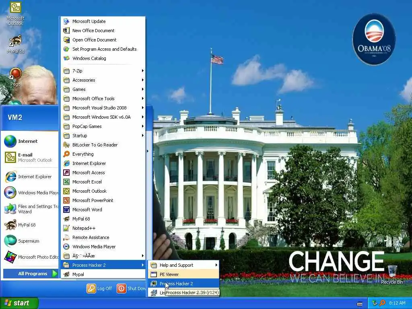Select Internet Explorer in All Programs list

103,163
